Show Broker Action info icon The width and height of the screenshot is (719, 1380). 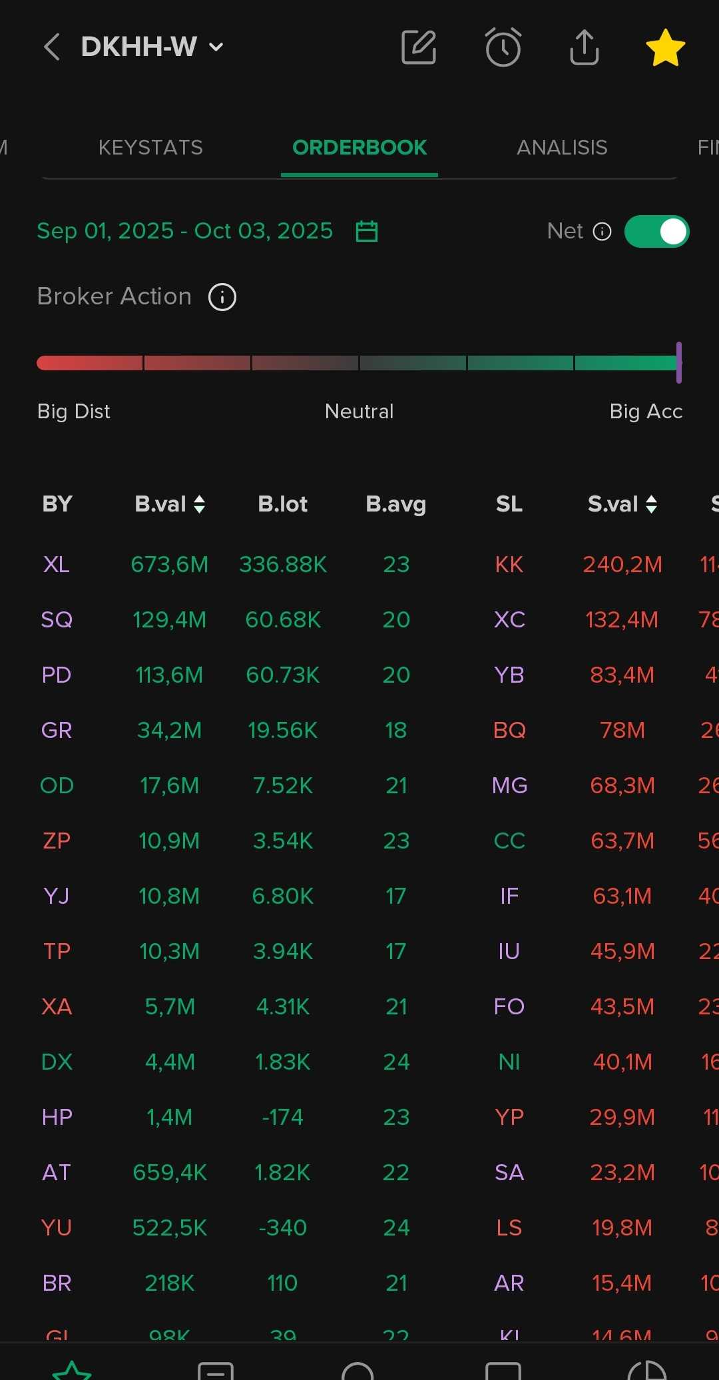click(x=222, y=297)
